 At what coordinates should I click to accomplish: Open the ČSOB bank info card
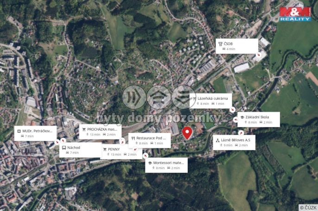237,46
